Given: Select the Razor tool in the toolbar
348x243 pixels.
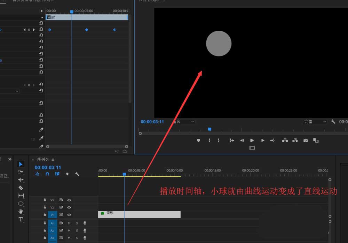Looking at the screenshot, I should pos(21,188).
